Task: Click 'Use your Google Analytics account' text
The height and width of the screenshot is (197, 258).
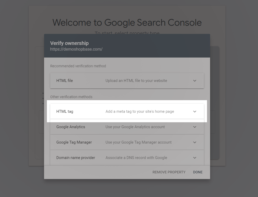Action: pos(135,127)
